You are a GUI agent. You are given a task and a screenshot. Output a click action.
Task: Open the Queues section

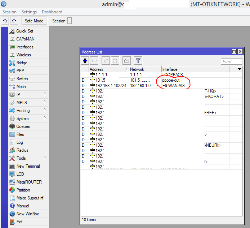pyautogui.click(x=28, y=126)
